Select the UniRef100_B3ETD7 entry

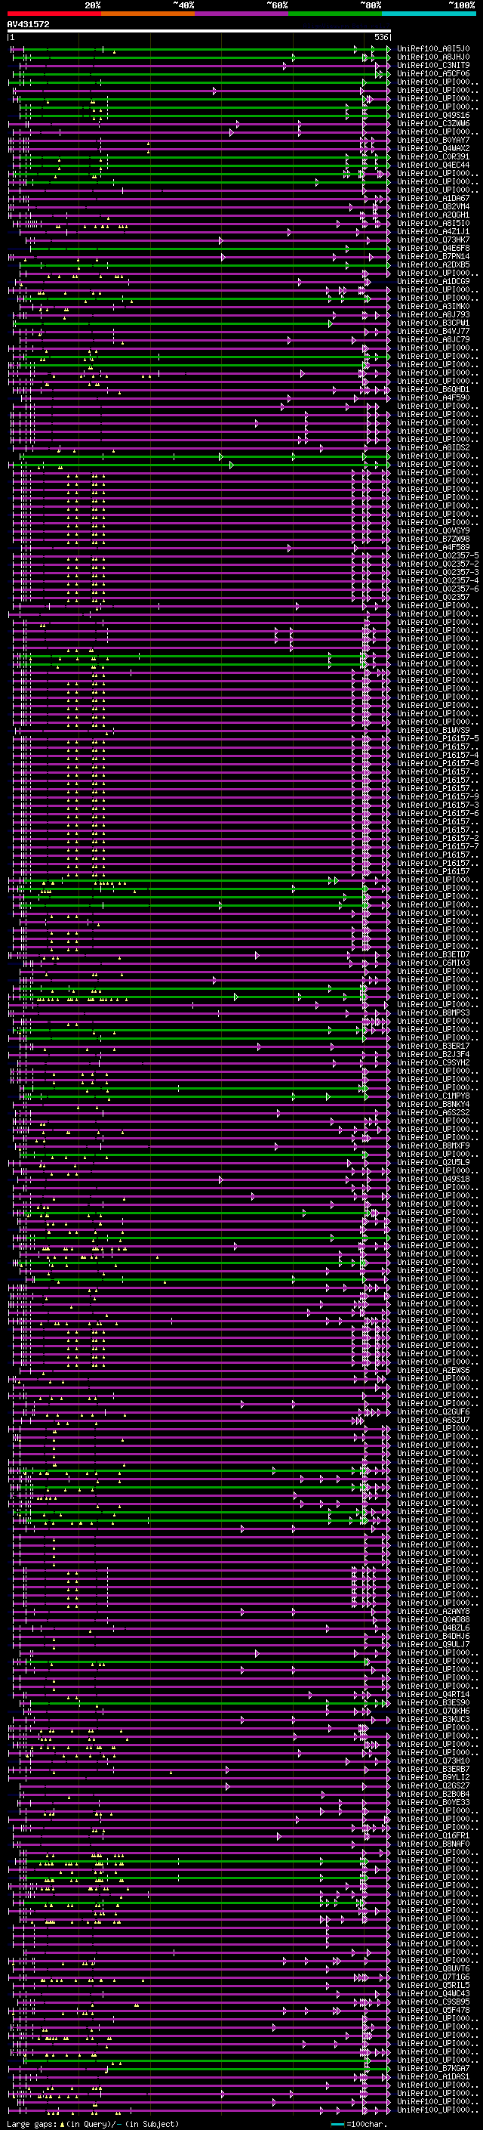(x=432, y=954)
